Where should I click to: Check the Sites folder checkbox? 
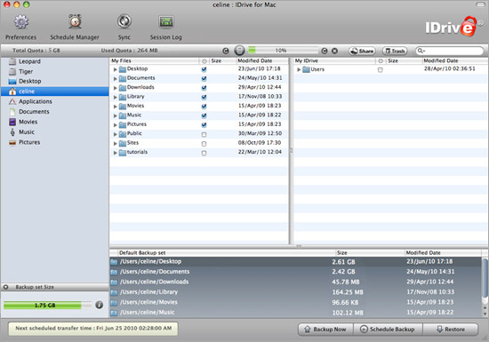tap(204, 144)
